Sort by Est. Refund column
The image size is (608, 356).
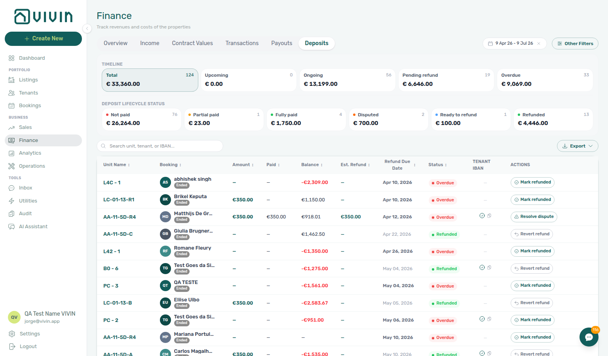click(355, 165)
